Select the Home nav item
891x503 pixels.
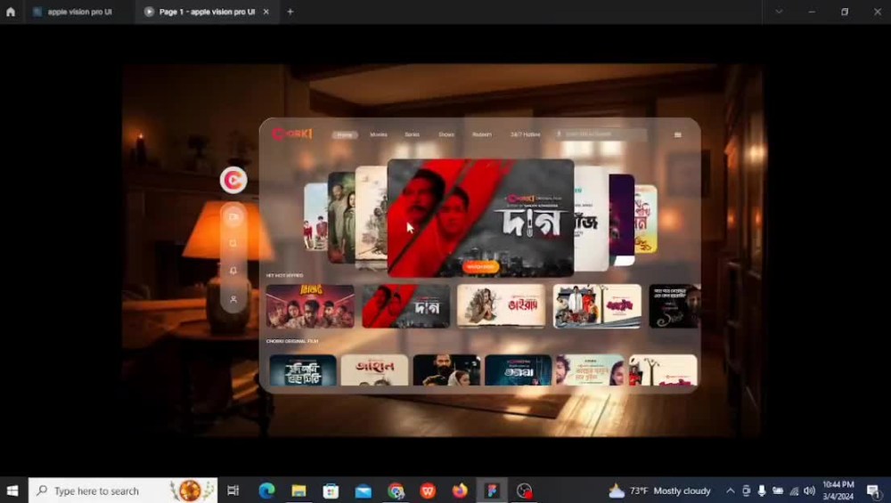[344, 134]
